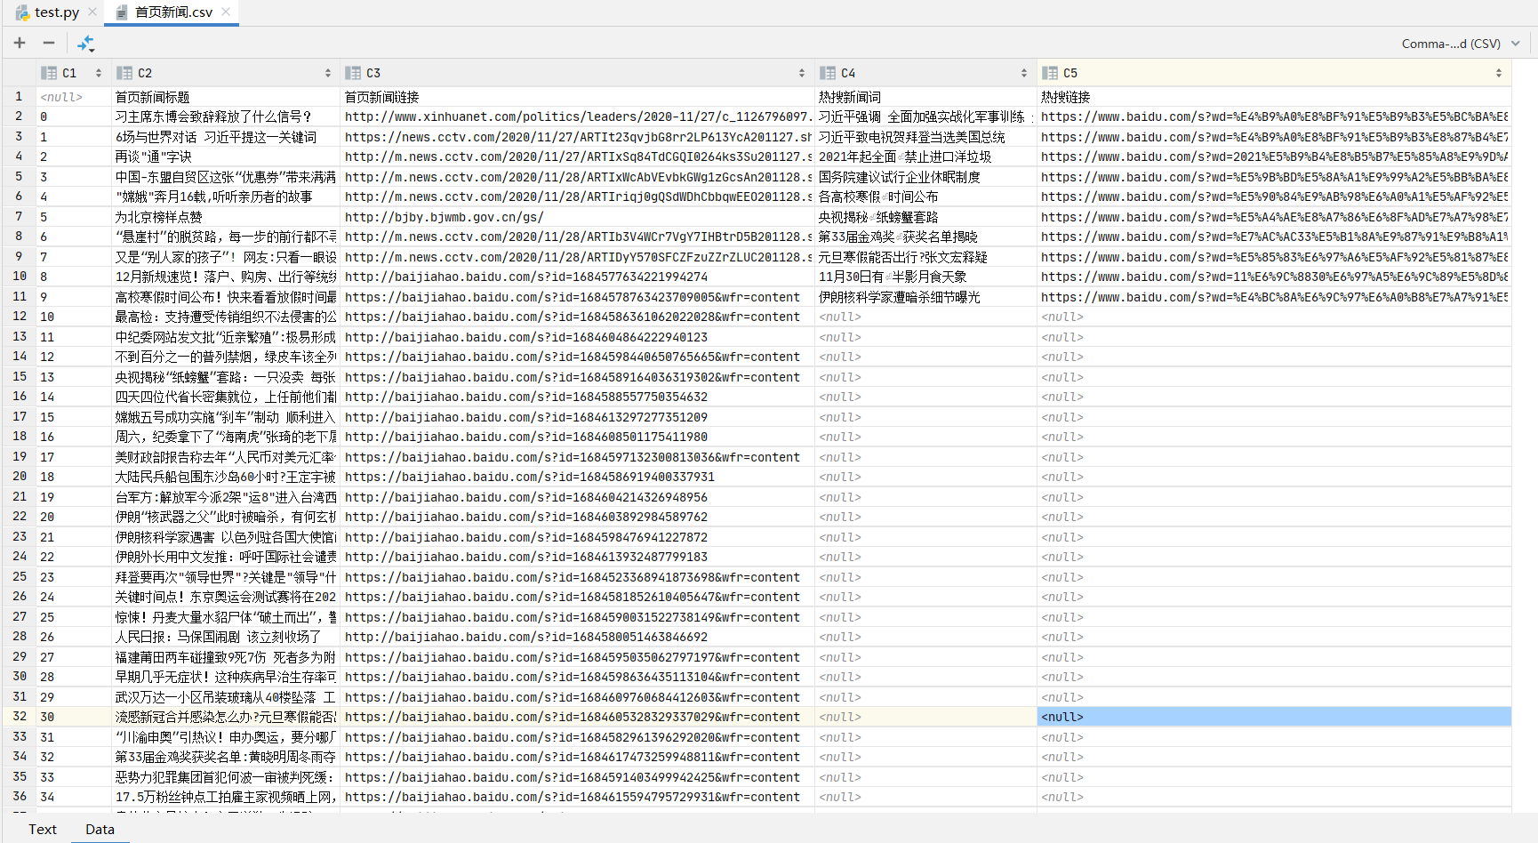
Task: Click the C1 column table icon
Action: pyautogui.click(x=50, y=73)
